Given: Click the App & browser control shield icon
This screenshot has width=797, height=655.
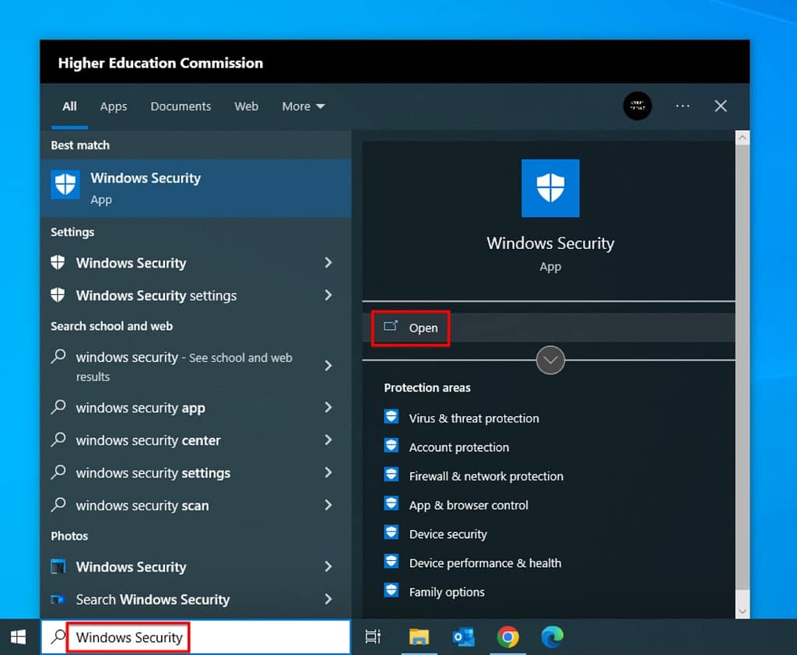Looking at the screenshot, I should pos(391,503).
